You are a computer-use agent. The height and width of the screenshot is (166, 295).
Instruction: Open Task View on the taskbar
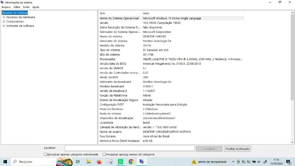click(78, 162)
